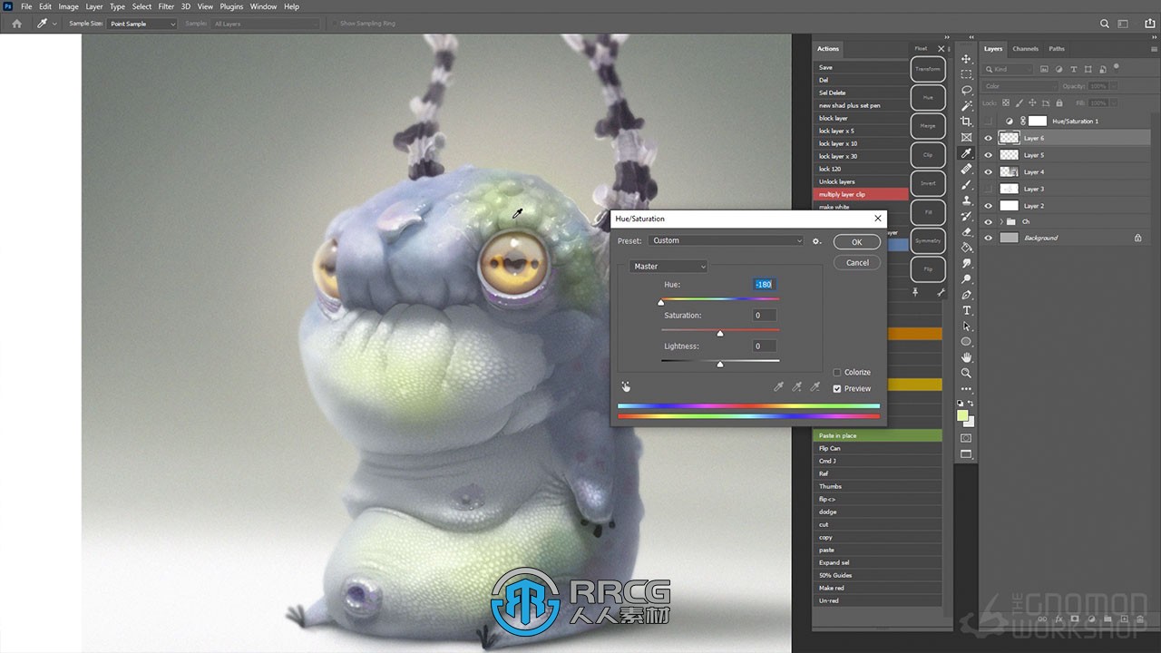Image resolution: width=1161 pixels, height=653 pixels.
Task: Show Layer 3 visibility box
Action: coord(989,189)
